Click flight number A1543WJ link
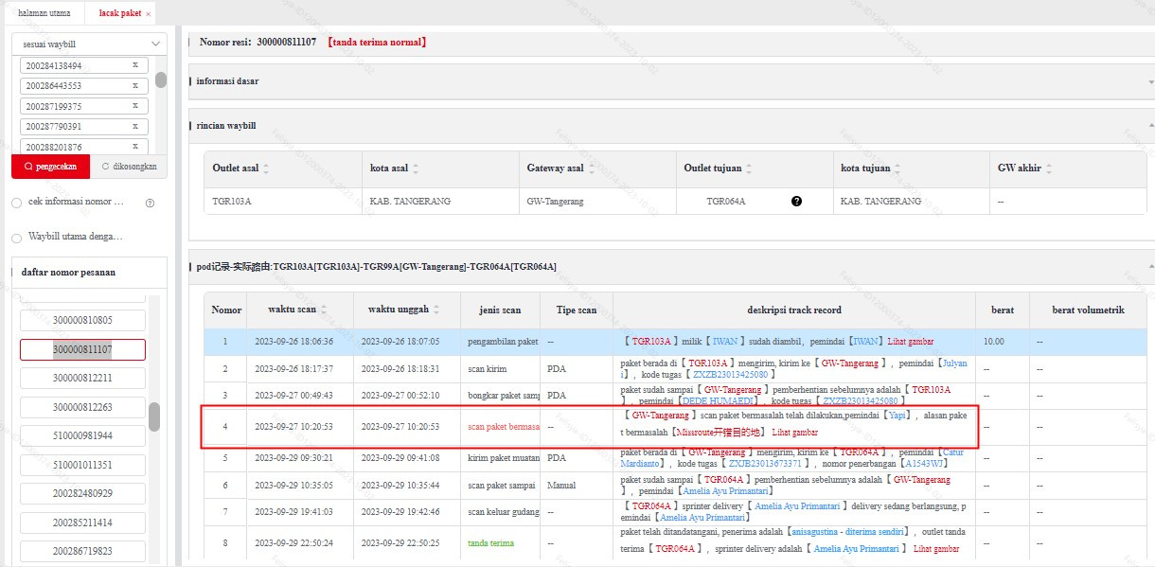The width and height of the screenshot is (1155, 567). (x=927, y=464)
